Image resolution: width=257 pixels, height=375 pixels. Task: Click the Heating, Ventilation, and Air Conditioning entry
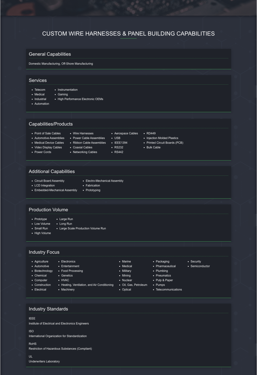(87, 285)
